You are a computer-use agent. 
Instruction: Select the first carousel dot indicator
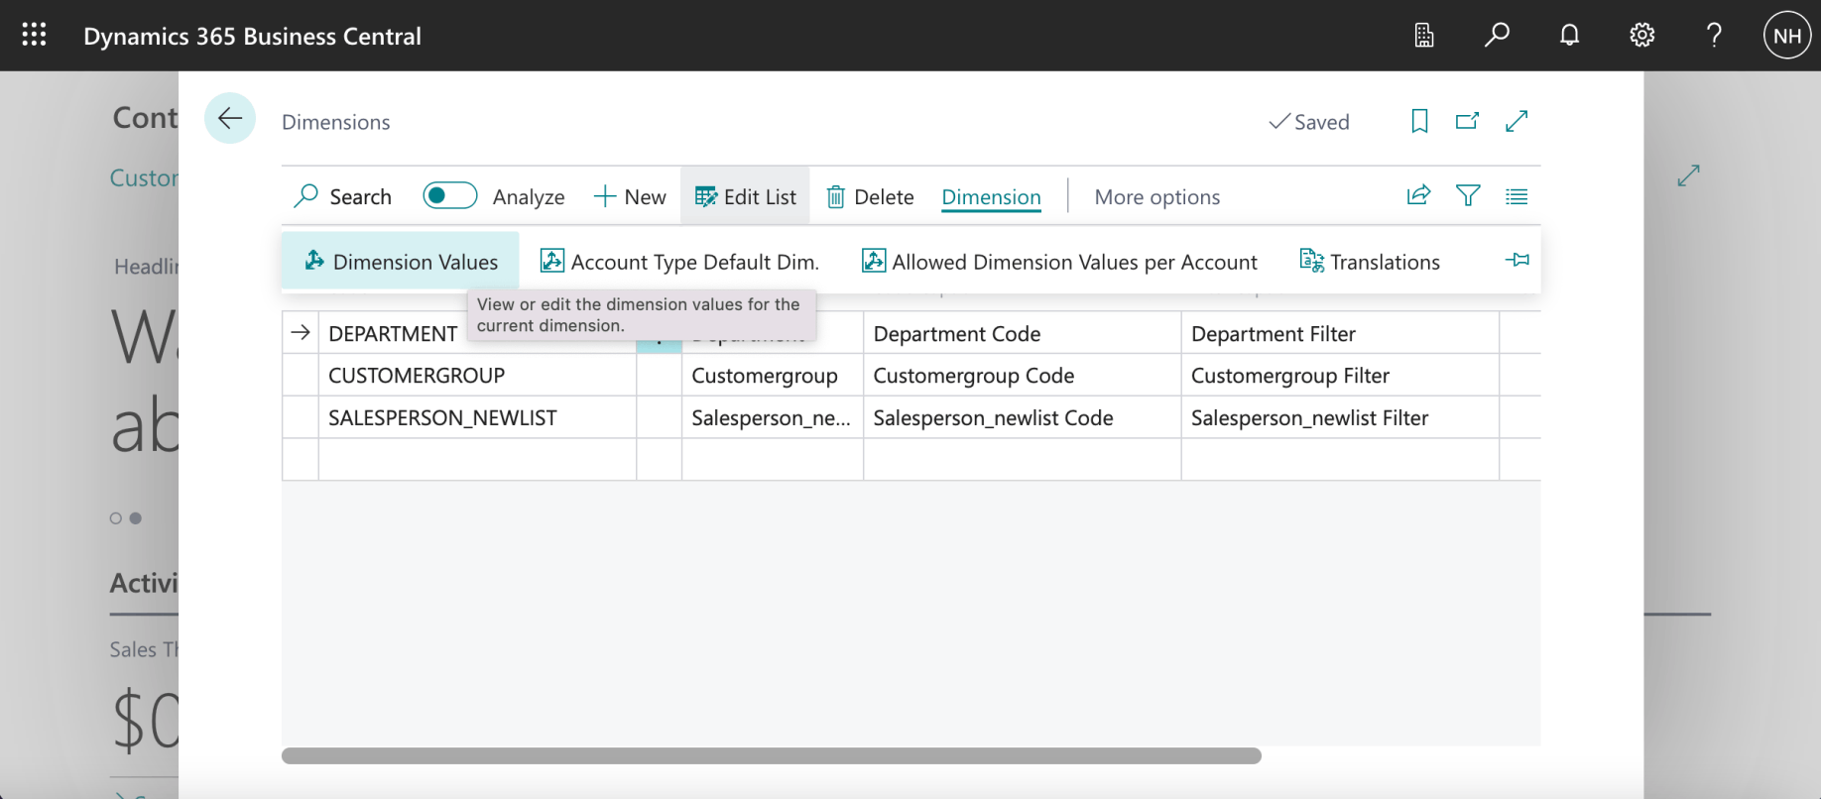click(116, 518)
